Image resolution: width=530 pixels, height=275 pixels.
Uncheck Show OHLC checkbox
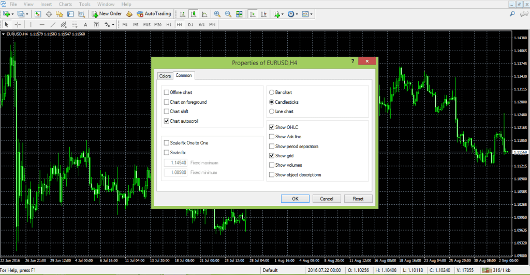[x=271, y=127]
